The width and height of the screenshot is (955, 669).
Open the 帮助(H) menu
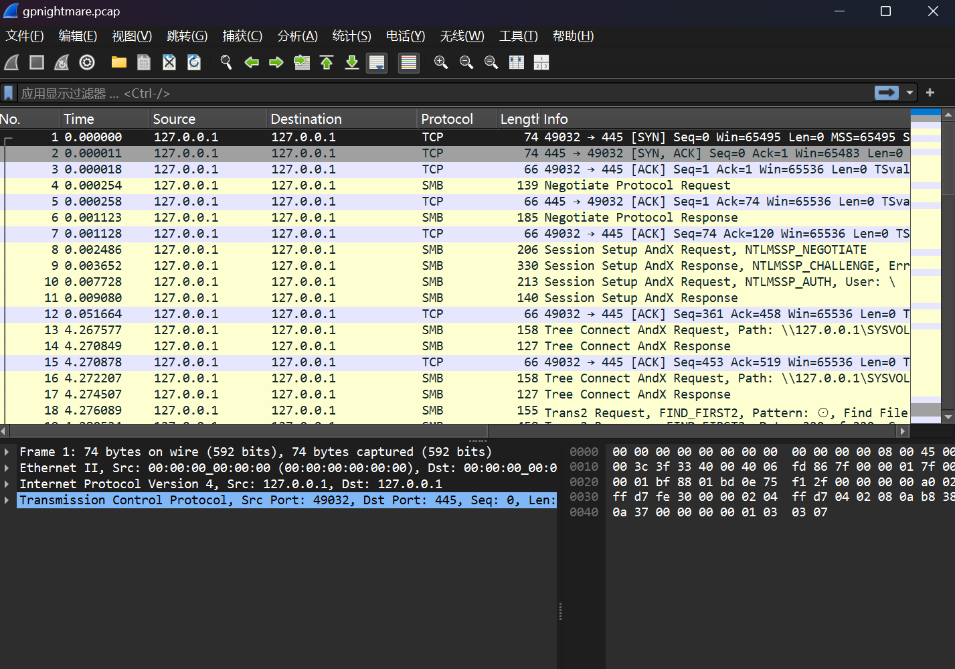[573, 35]
